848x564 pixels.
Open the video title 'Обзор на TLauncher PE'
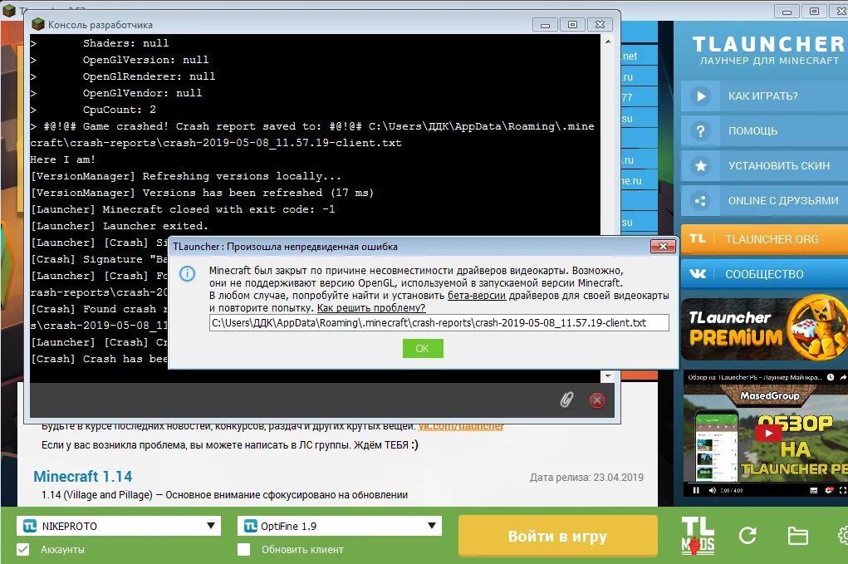click(x=754, y=377)
